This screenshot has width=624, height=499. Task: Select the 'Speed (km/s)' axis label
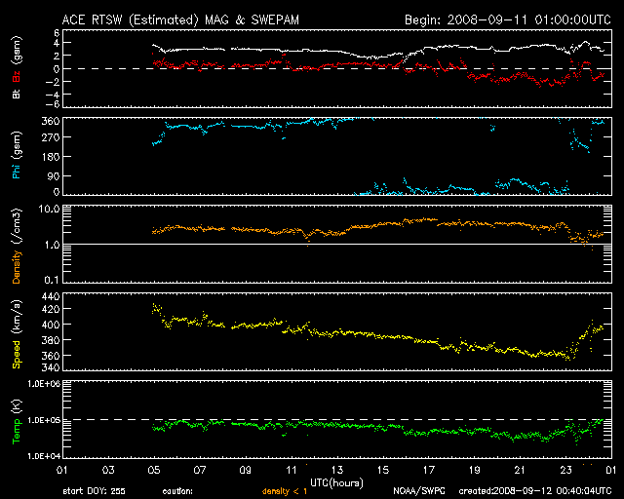17,334
